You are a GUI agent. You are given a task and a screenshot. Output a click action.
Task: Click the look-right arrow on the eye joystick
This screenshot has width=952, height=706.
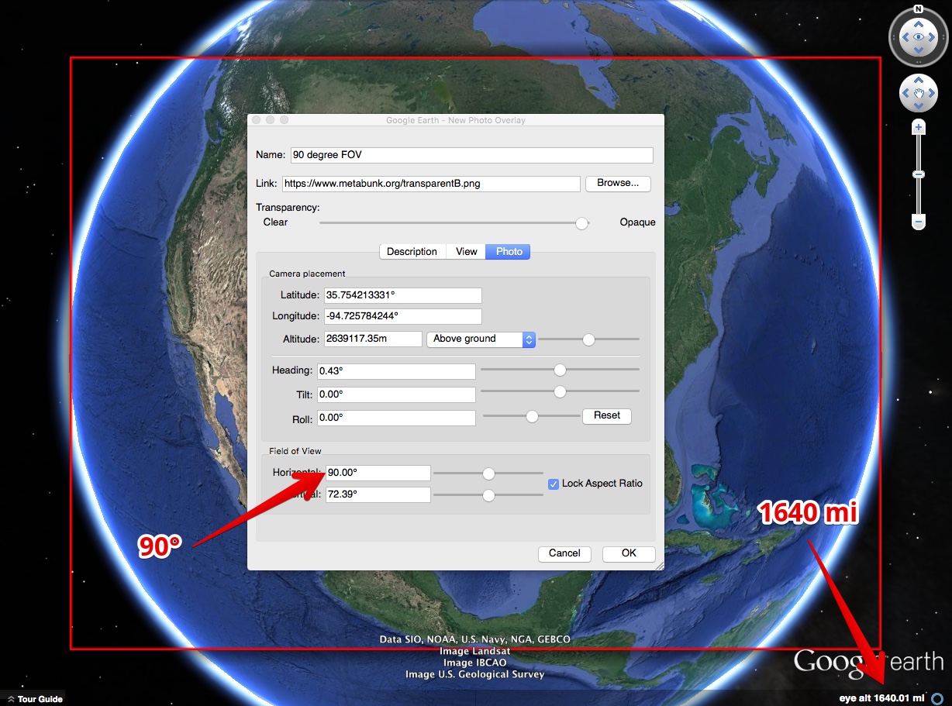pyautogui.click(x=933, y=37)
